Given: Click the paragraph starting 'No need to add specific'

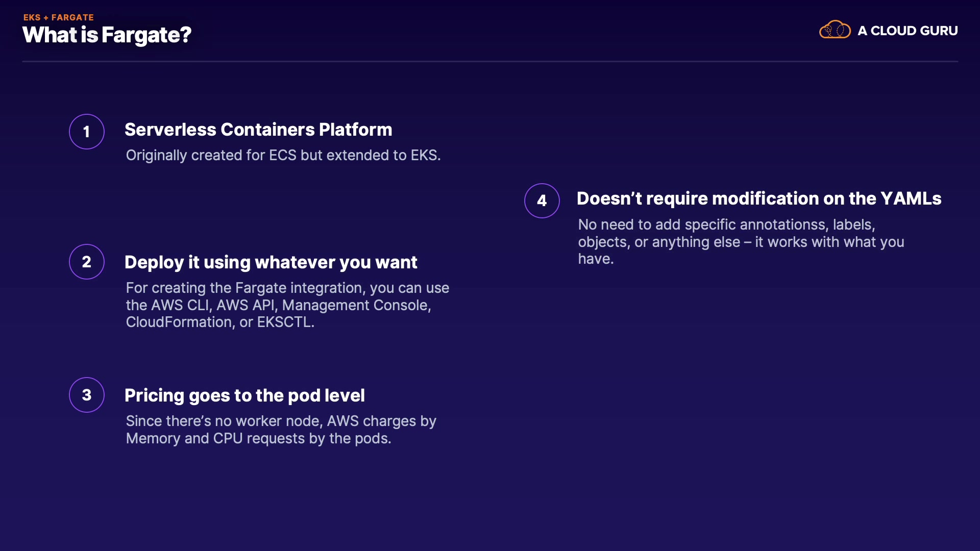Looking at the screenshot, I should click(x=740, y=242).
